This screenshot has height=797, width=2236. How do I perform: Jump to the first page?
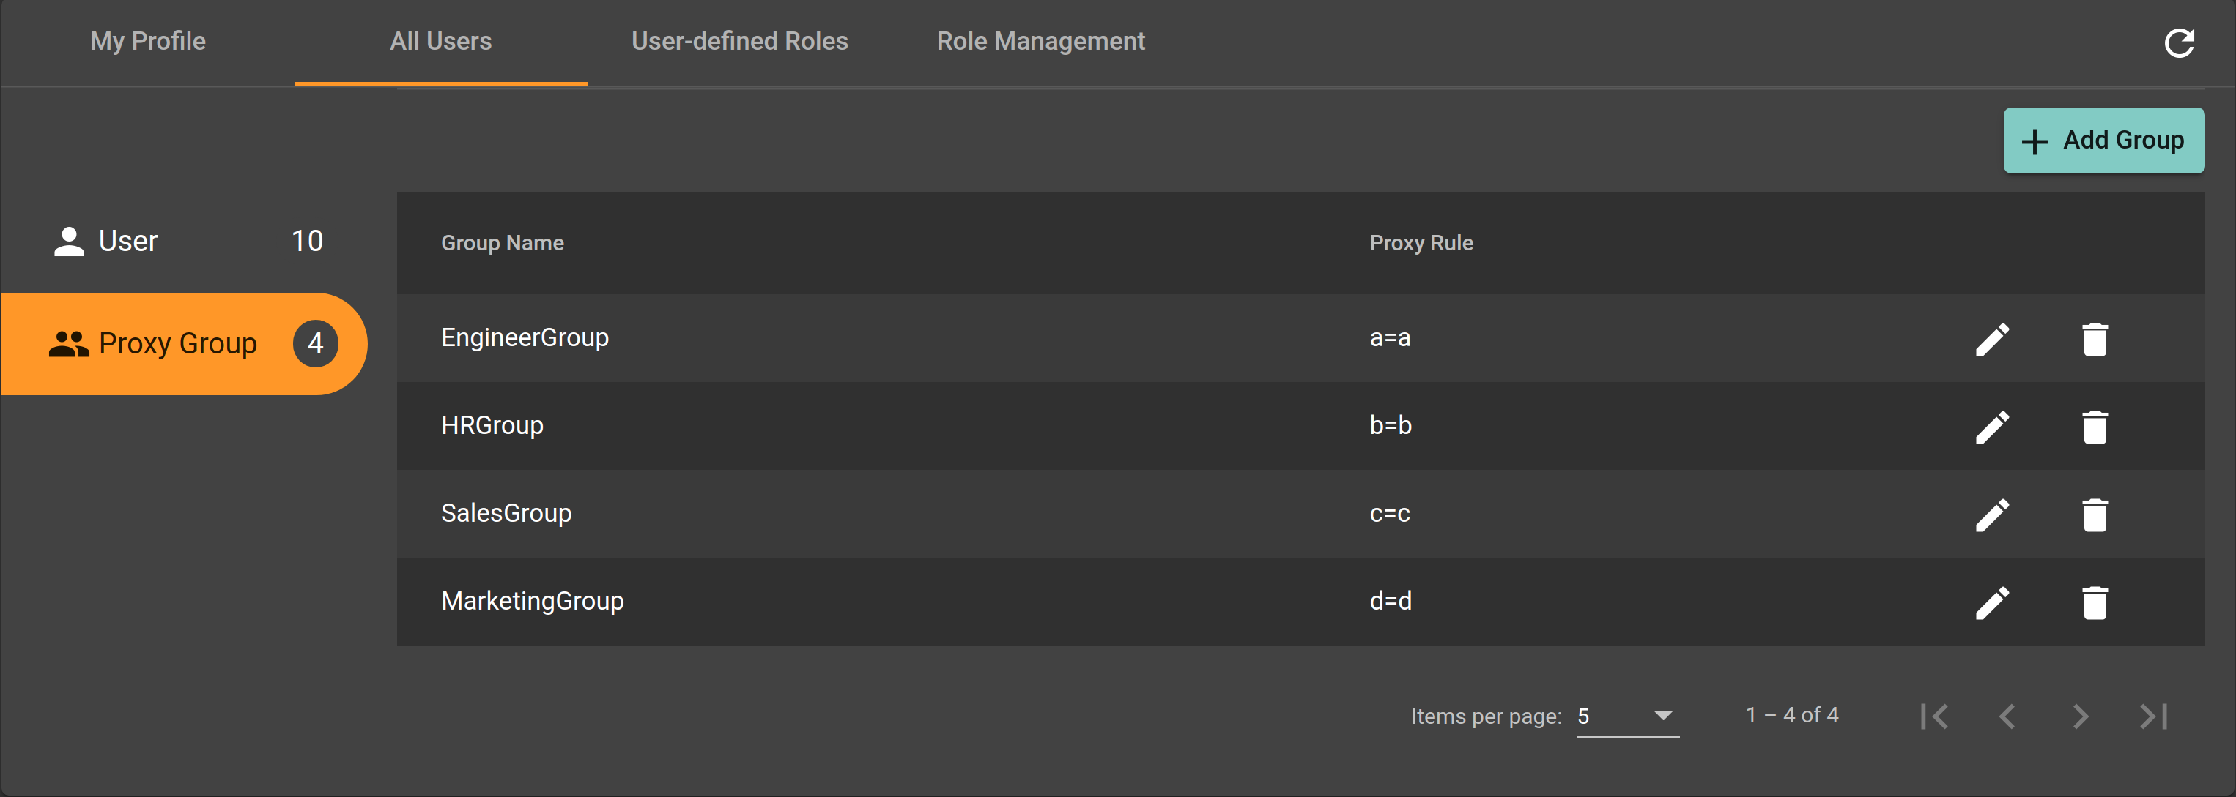[1936, 716]
